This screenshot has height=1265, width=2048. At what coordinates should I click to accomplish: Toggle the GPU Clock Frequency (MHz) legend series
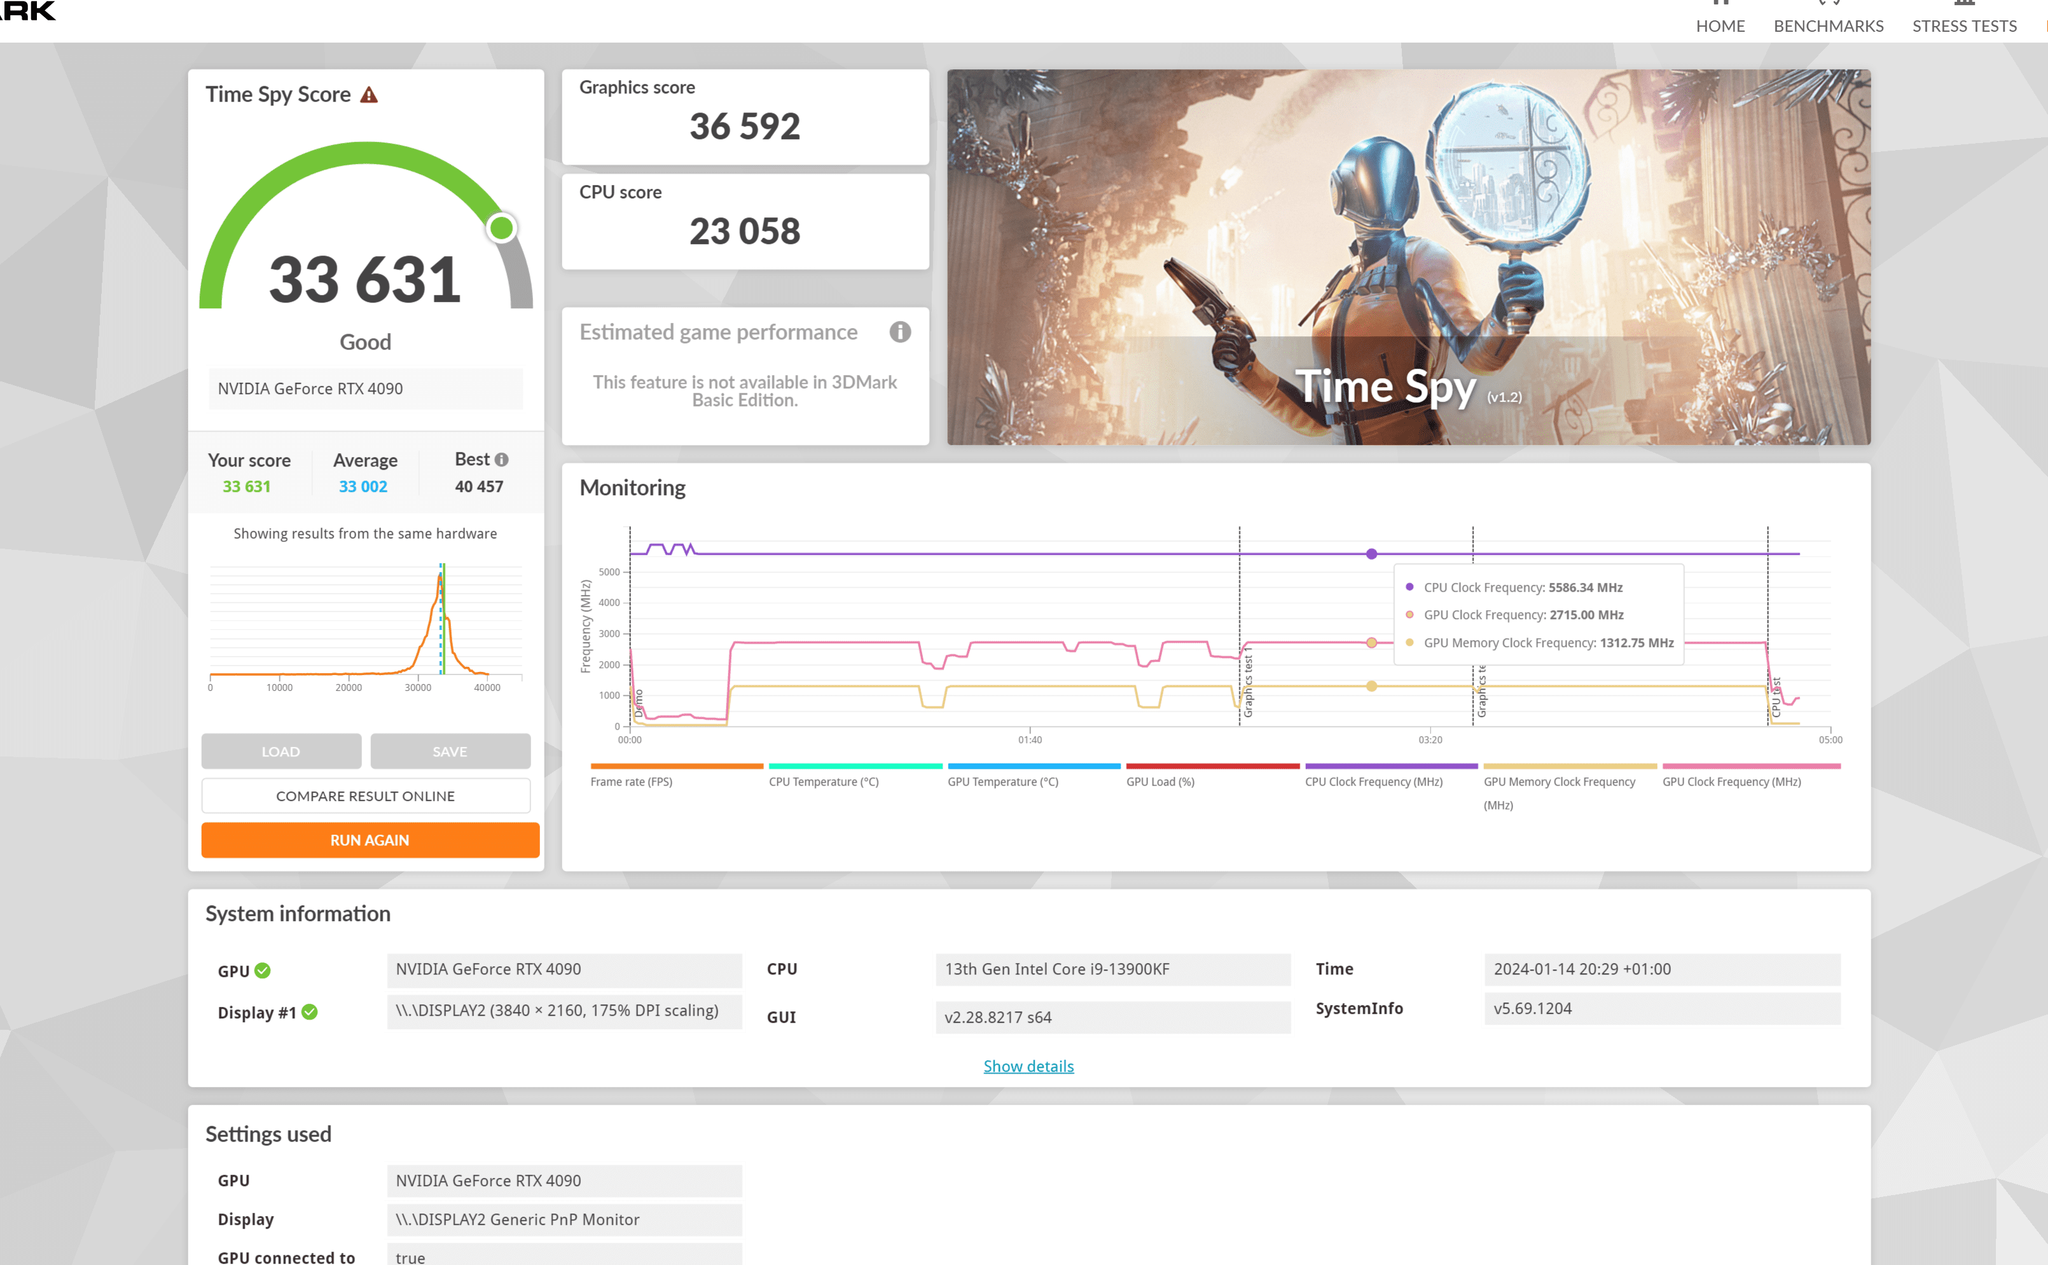tap(1751, 776)
